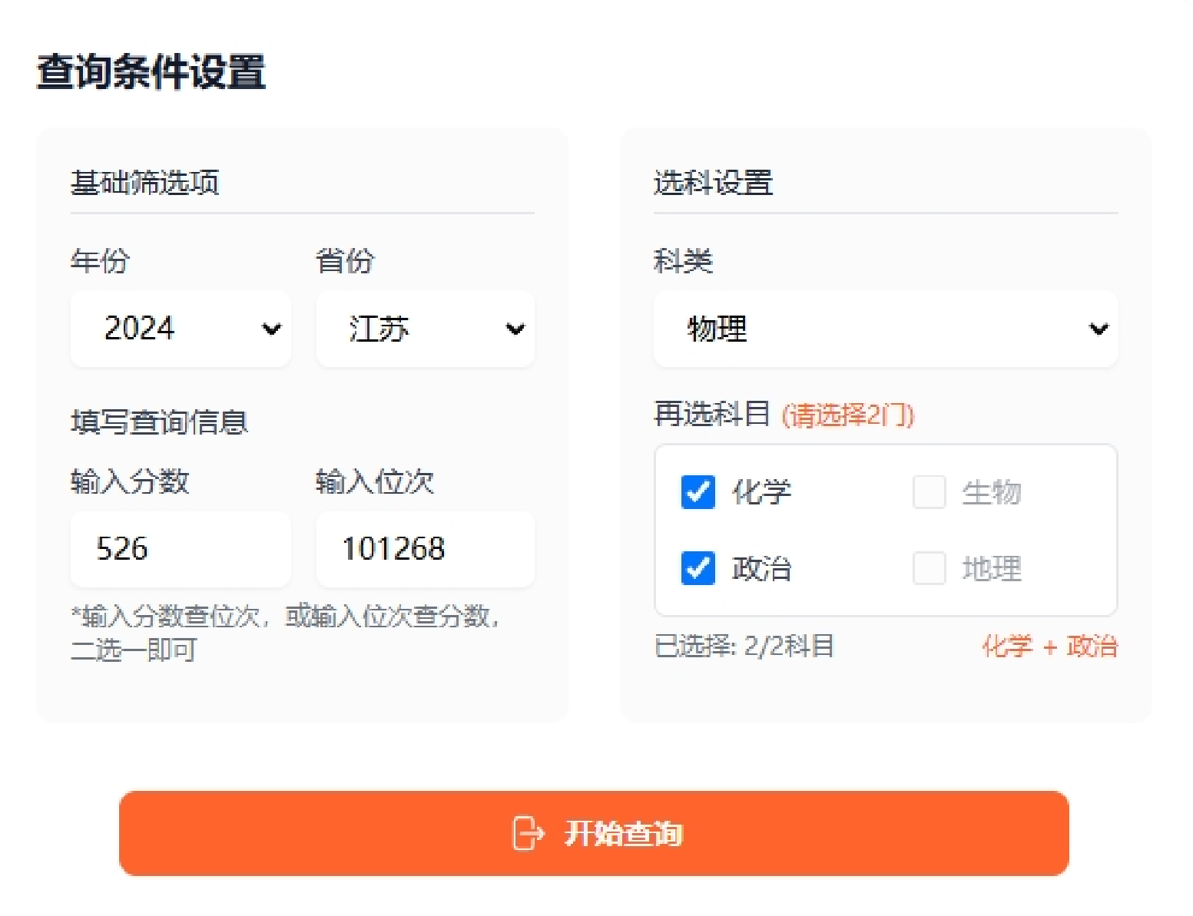
Task: Click the 年份 field label
Action: tap(100, 261)
